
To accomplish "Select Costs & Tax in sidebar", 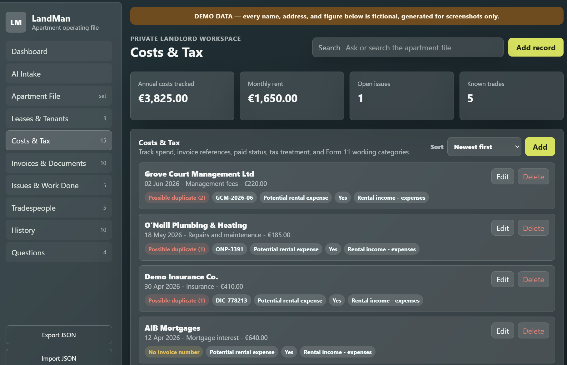I will pyautogui.click(x=59, y=141).
